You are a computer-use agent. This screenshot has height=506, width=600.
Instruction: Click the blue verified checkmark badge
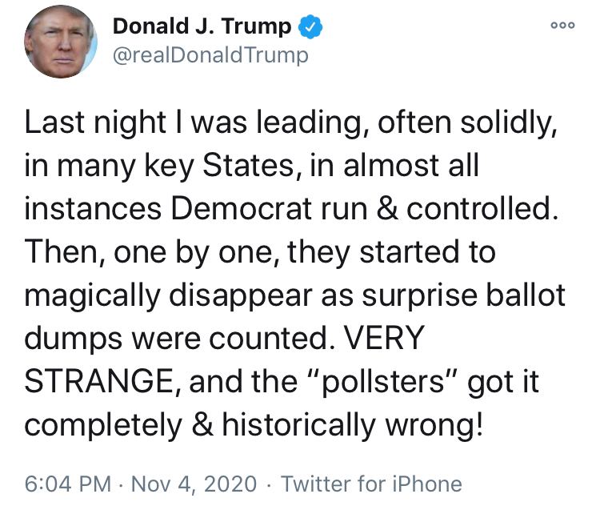click(x=310, y=27)
